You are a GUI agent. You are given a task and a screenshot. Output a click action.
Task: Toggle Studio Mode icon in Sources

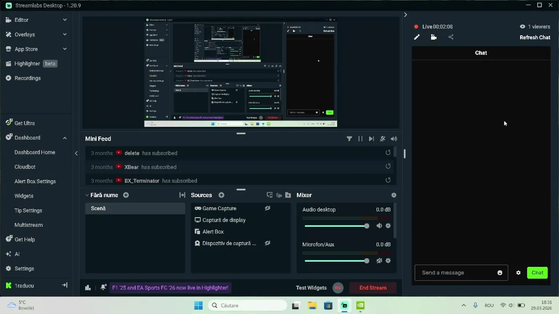269,195
